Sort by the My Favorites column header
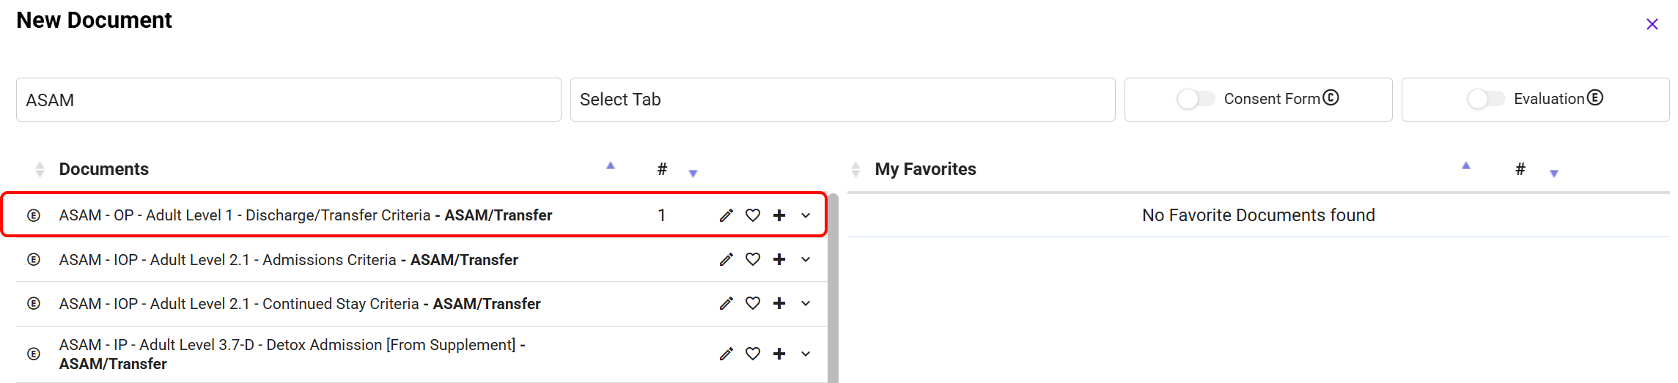This screenshot has width=1678, height=383. [x=925, y=169]
